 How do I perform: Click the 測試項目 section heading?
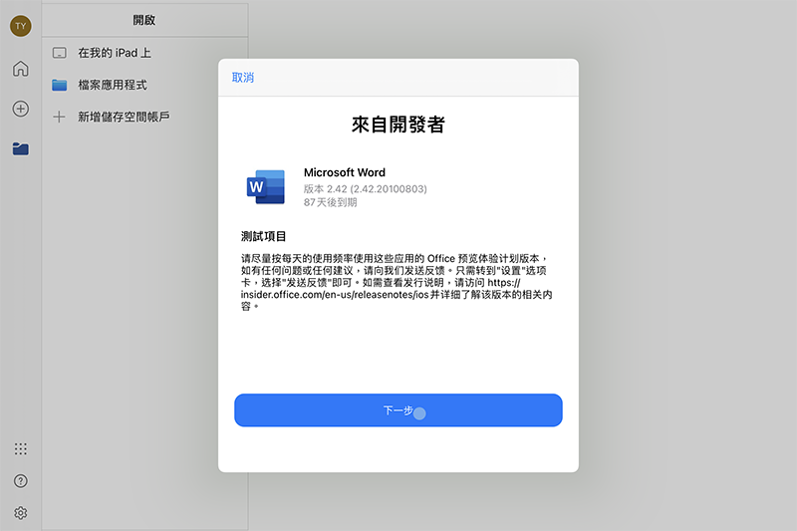[x=263, y=236]
